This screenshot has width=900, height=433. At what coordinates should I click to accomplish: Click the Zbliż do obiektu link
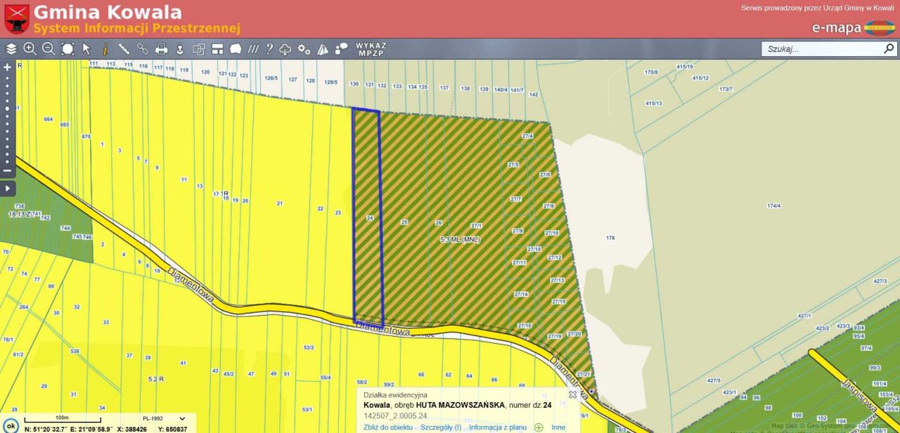pos(388,427)
